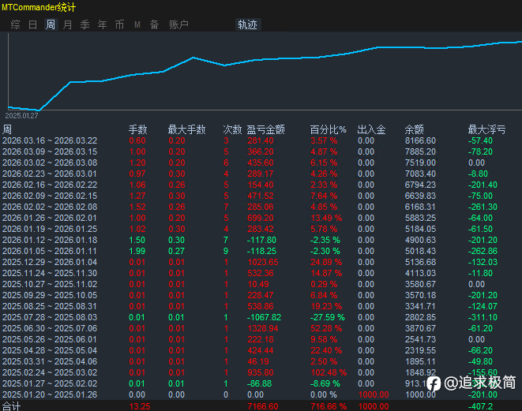Select the 币 currency tab
The image size is (522, 411).
120,24
